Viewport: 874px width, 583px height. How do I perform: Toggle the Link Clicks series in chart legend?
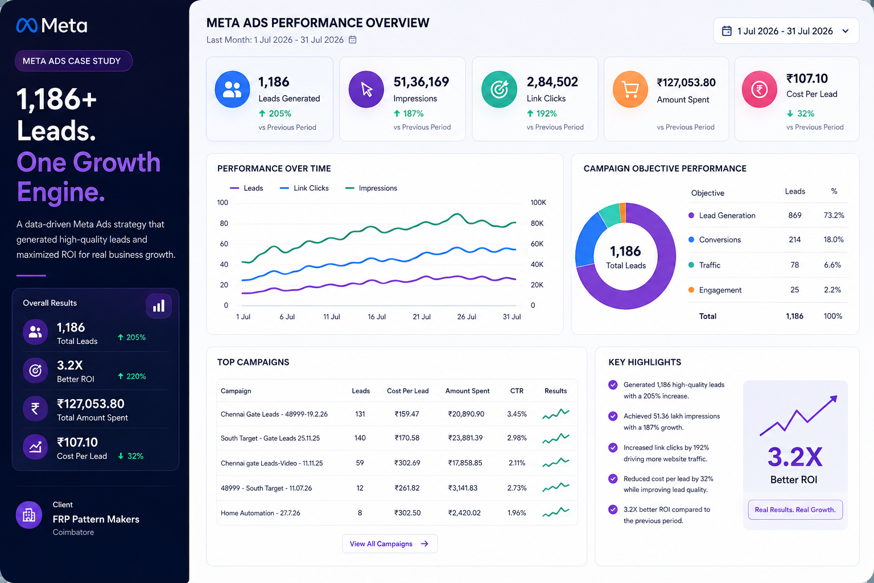point(304,188)
